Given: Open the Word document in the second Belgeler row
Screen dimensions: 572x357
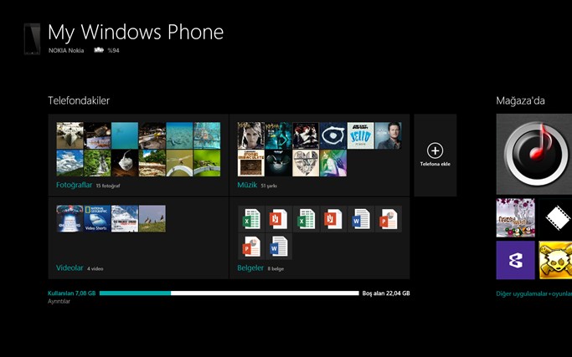Looking at the screenshot, I should click(x=278, y=247).
